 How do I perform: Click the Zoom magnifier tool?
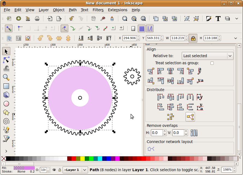point(6,77)
